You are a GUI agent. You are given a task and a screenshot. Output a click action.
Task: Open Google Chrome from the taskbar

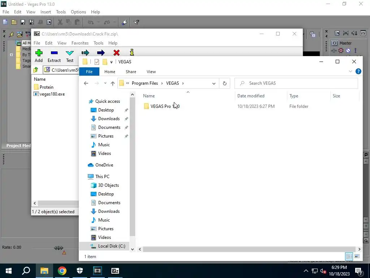click(62, 271)
